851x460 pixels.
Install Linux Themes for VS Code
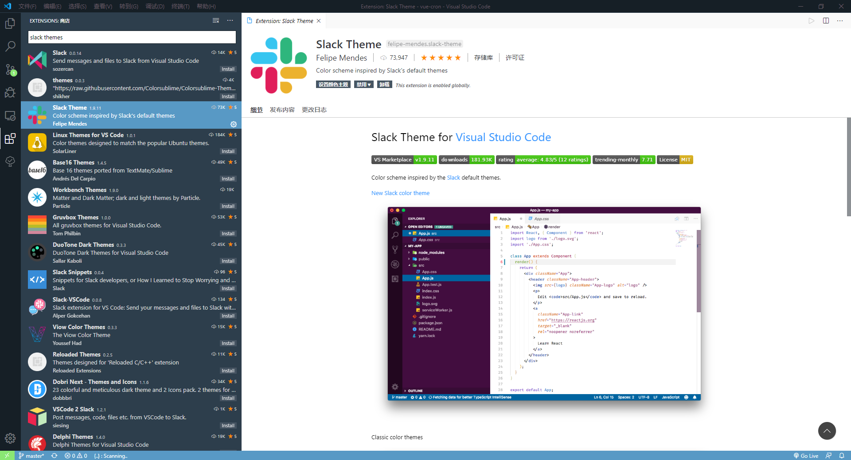(x=228, y=151)
